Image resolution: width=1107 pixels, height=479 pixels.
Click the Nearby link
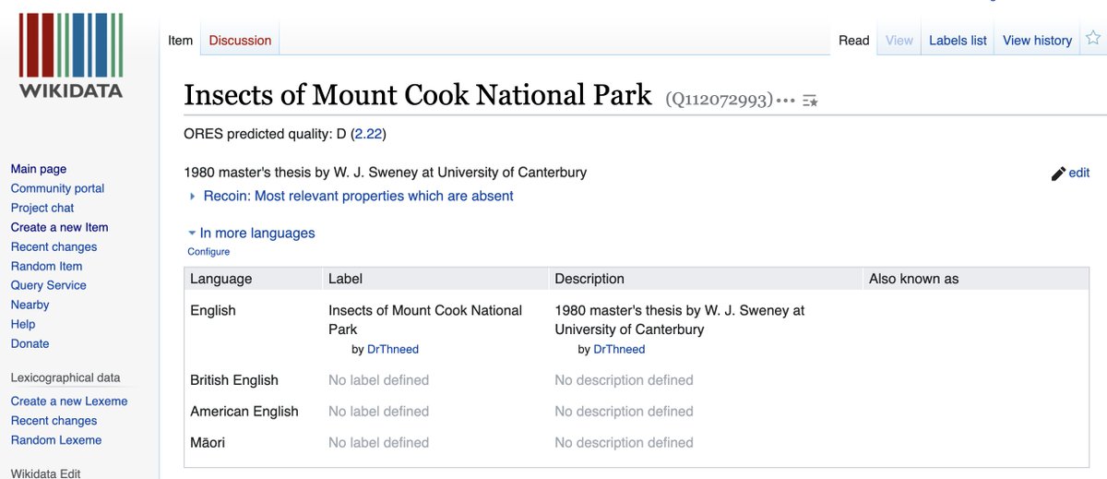(x=30, y=305)
